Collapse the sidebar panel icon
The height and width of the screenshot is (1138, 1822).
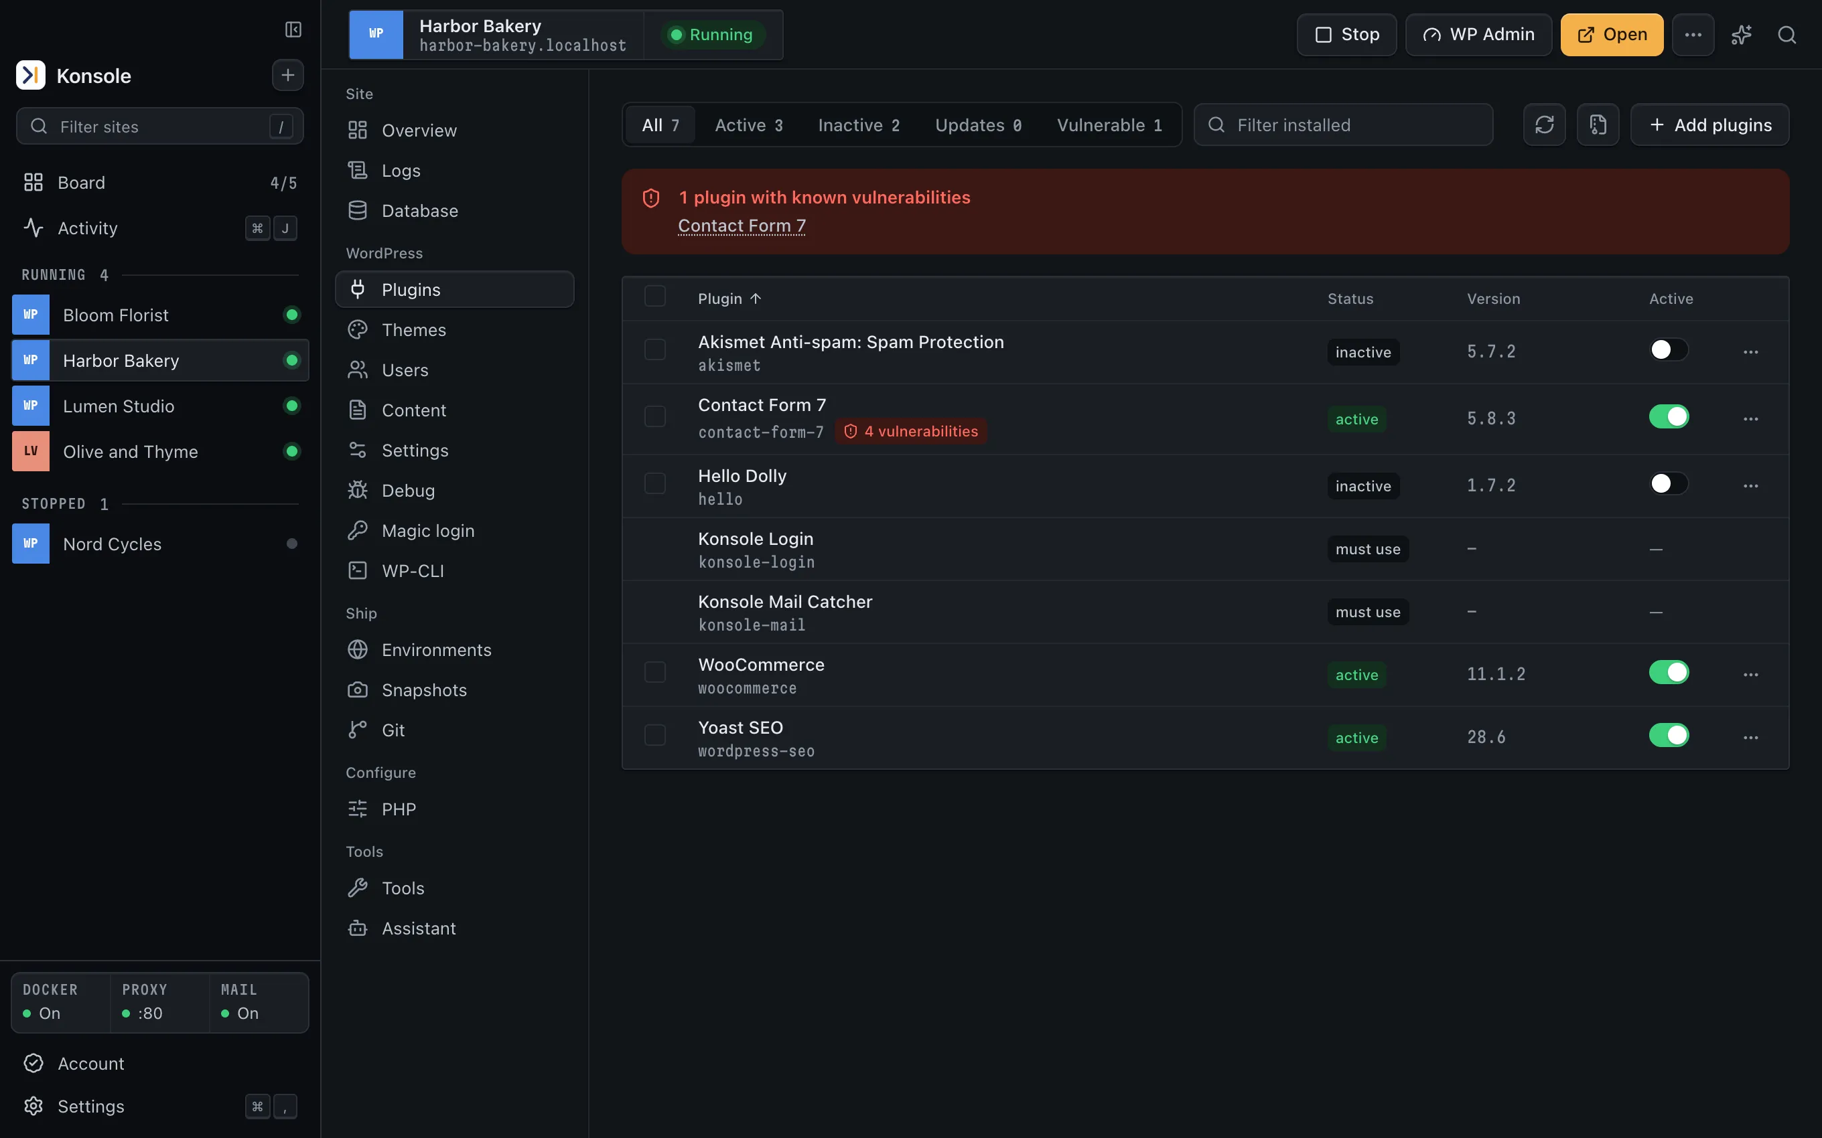tap(293, 29)
